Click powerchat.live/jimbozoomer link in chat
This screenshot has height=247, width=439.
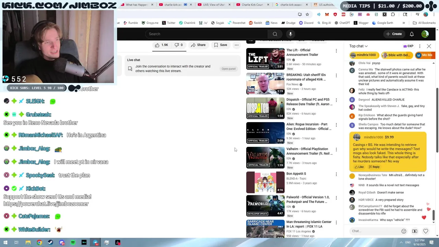coord(46,204)
